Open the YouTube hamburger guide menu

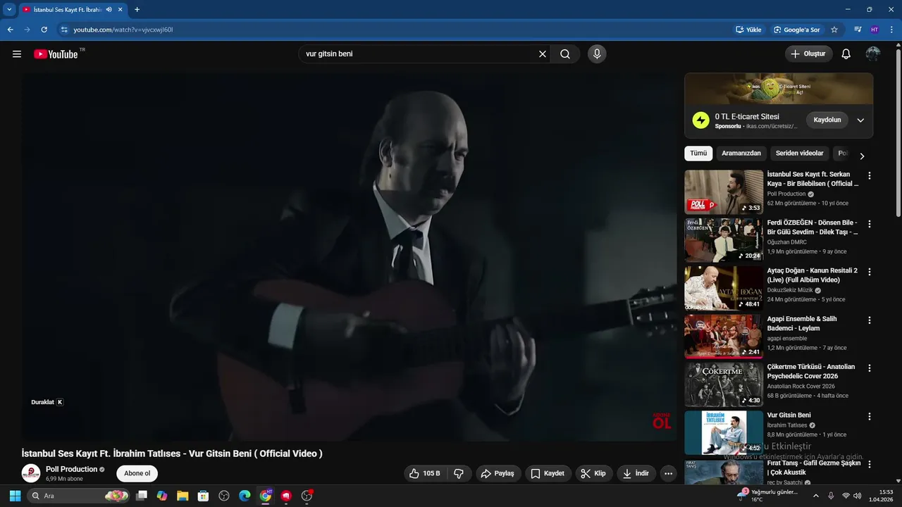17,54
